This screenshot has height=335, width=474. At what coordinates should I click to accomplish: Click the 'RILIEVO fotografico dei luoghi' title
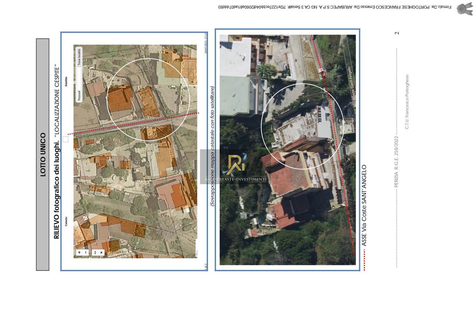[x=57, y=190]
